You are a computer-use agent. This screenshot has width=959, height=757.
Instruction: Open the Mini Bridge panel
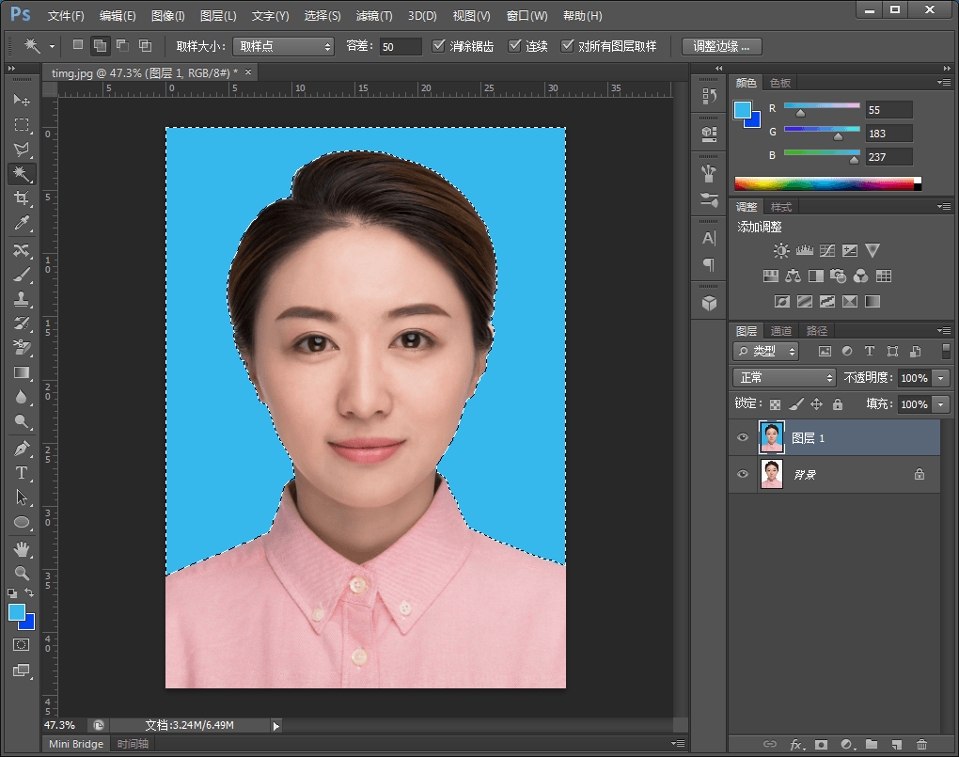pos(76,744)
